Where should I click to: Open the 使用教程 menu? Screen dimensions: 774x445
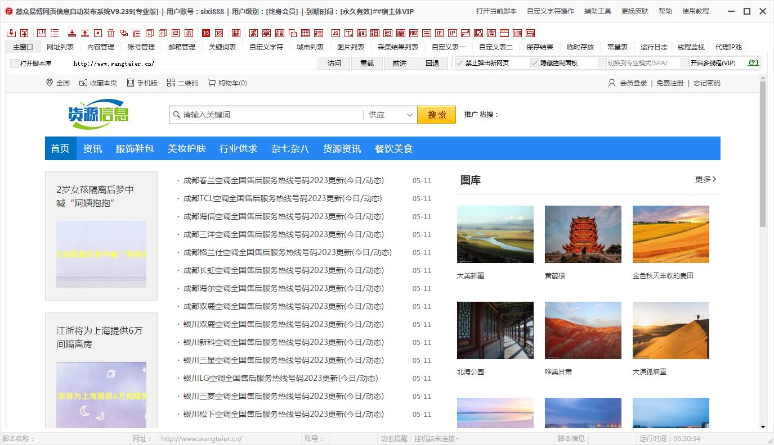click(x=696, y=11)
